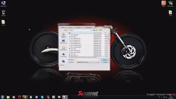Sort files by the Имя column header
This screenshot has height=99, width=176.
click(x=81, y=33)
